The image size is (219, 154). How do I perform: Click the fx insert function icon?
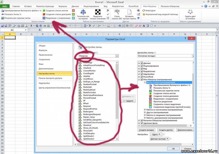click(40, 30)
